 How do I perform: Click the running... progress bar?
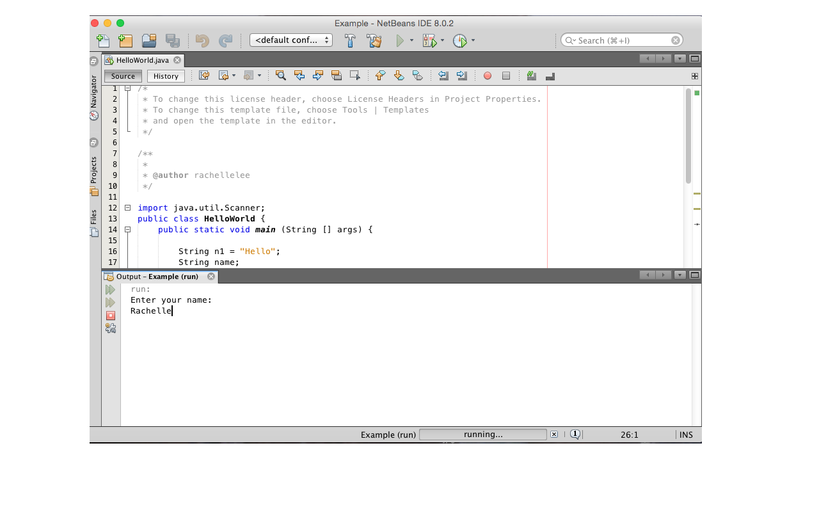point(483,434)
